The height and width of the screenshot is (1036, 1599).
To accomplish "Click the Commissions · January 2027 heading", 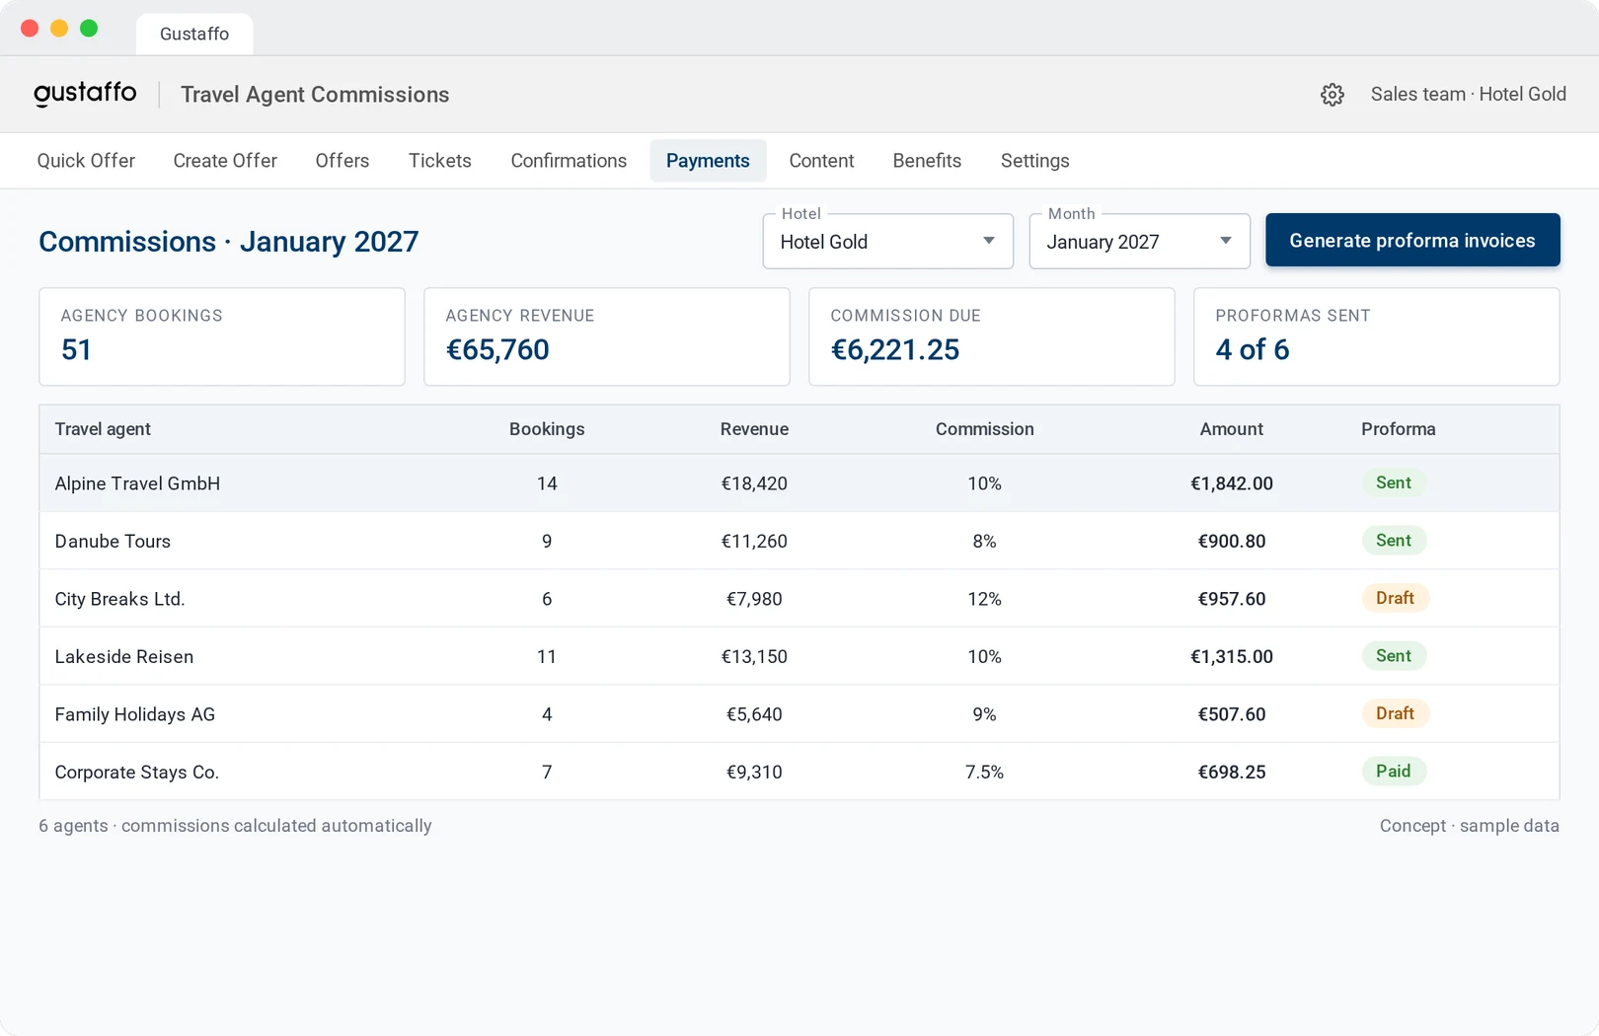I will click(229, 242).
